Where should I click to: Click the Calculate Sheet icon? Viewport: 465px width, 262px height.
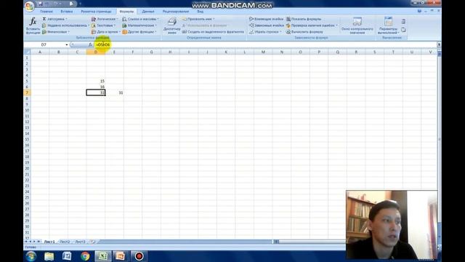coord(403,30)
